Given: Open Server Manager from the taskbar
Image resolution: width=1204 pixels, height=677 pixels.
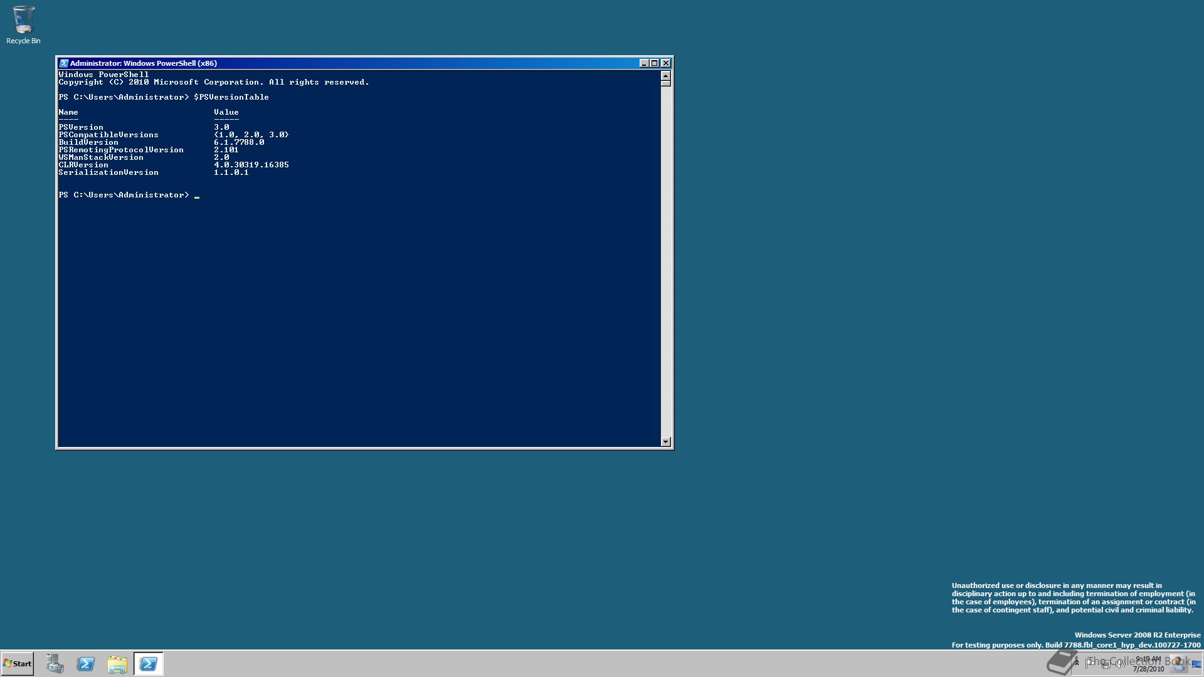Looking at the screenshot, I should click(x=55, y=664).
